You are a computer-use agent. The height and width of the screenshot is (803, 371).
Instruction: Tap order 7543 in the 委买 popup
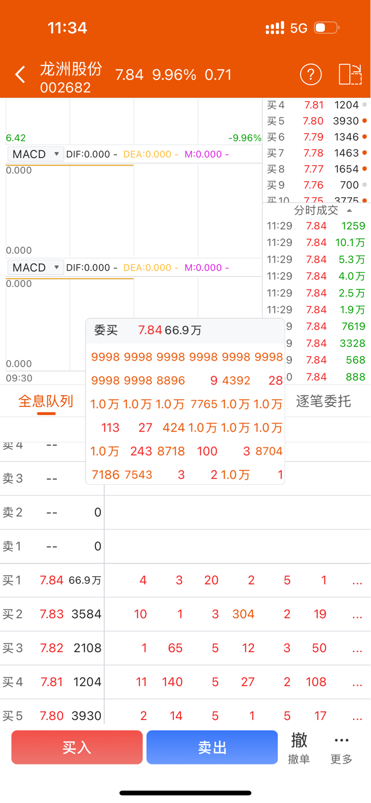tap(138, 475)
